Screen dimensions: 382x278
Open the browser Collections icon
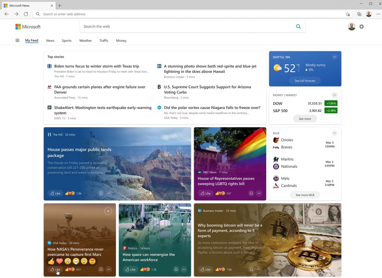(359, 14)
